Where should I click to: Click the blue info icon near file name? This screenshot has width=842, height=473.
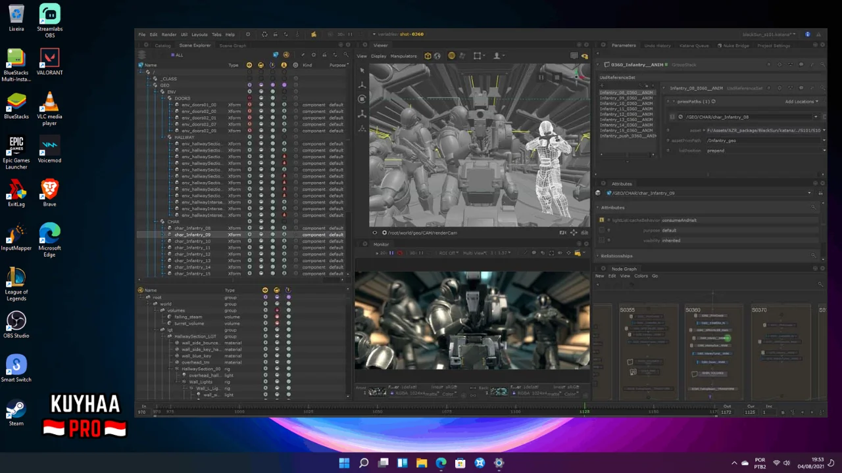(x=808, y=34)
